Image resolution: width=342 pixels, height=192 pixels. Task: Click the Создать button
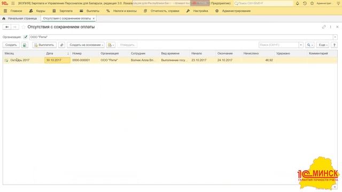point(11,45)
